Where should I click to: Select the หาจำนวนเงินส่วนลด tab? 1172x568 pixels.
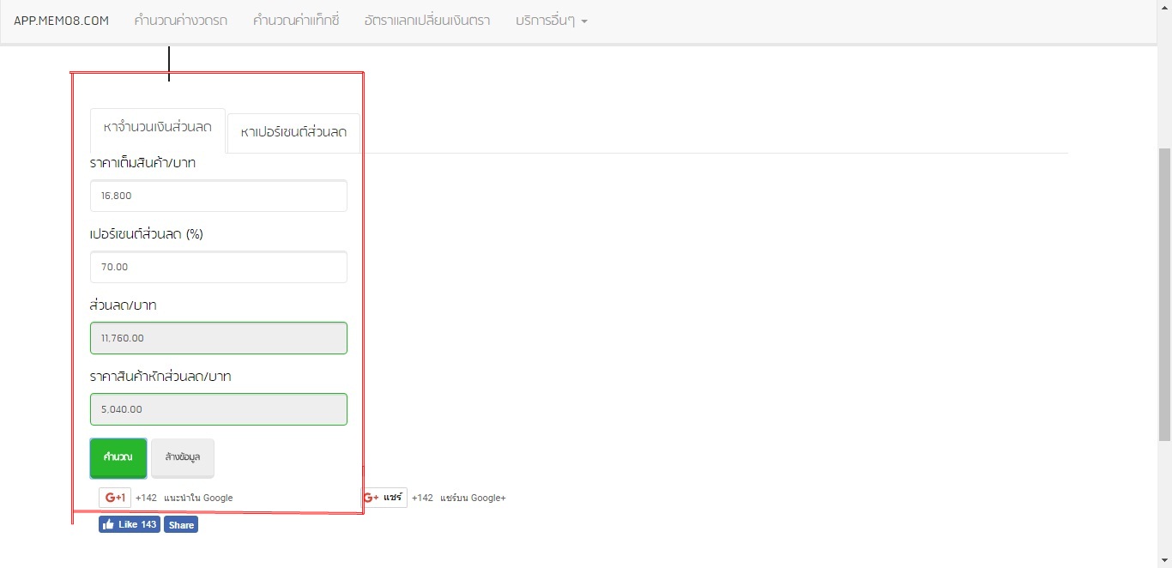pos(158,130)
